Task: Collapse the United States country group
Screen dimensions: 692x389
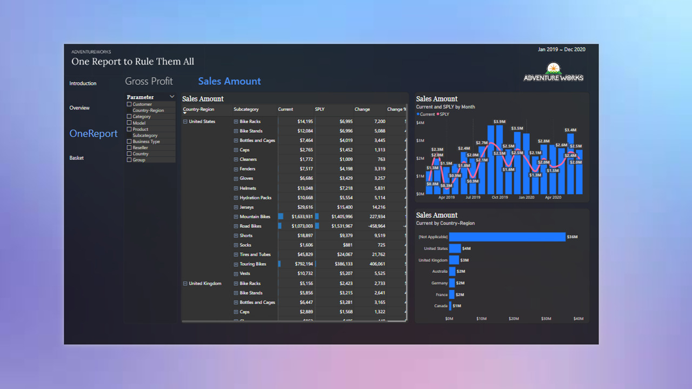Action: 185,122
